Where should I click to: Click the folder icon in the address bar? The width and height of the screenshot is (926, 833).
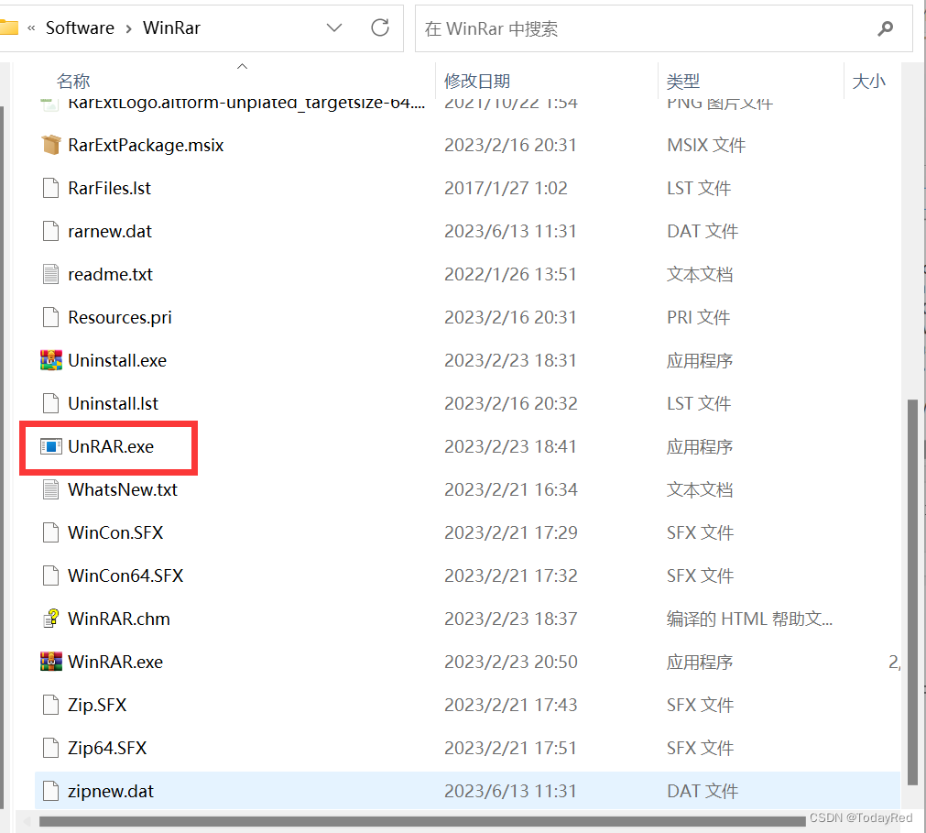click(x=13, y=27)
